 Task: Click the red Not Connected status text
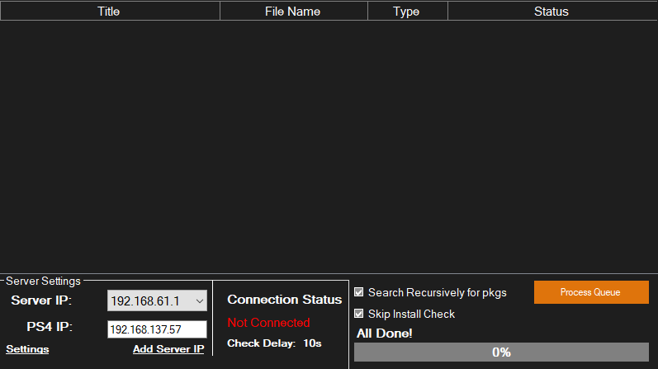[268, 323]
